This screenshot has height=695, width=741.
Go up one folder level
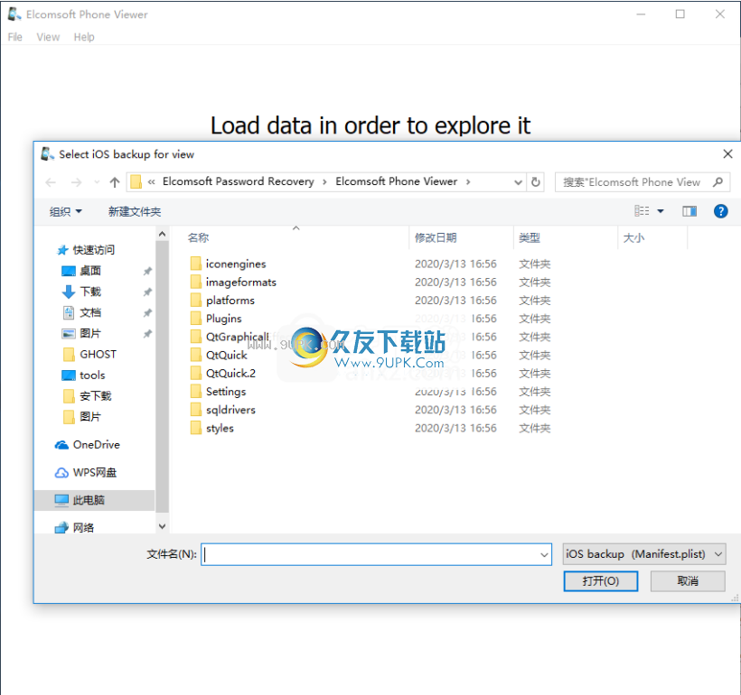[115, 182]
